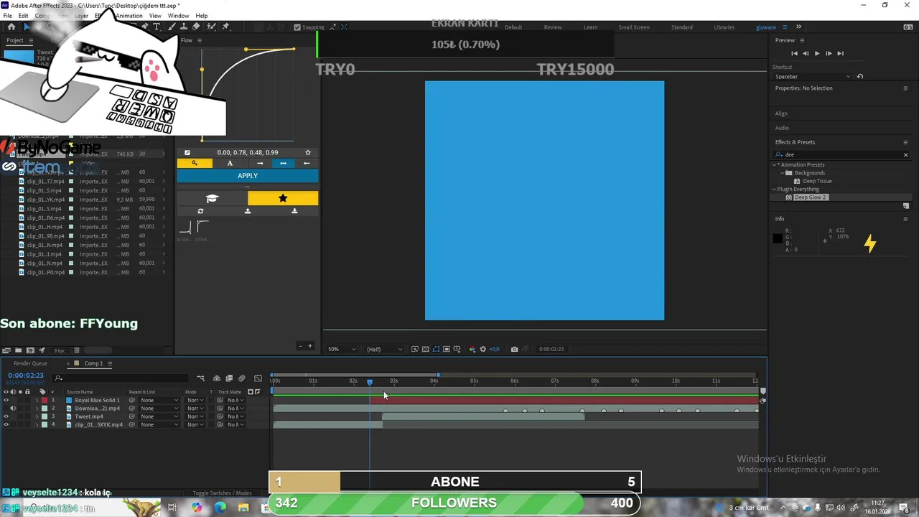Show more workspaces with the chevron
919x517 pixels.
point(798,27)
